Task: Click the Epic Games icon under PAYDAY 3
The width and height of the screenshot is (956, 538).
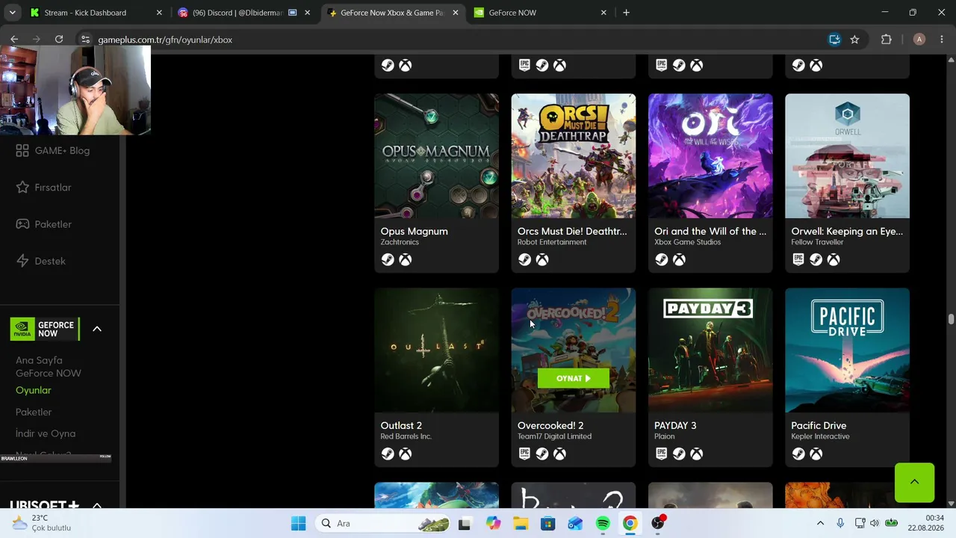Action: pyautogui.click(x=661, y=454)
